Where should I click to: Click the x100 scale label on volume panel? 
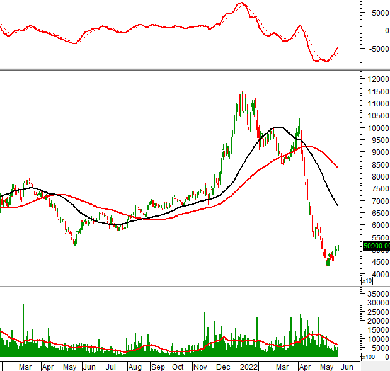pos(368,357)
